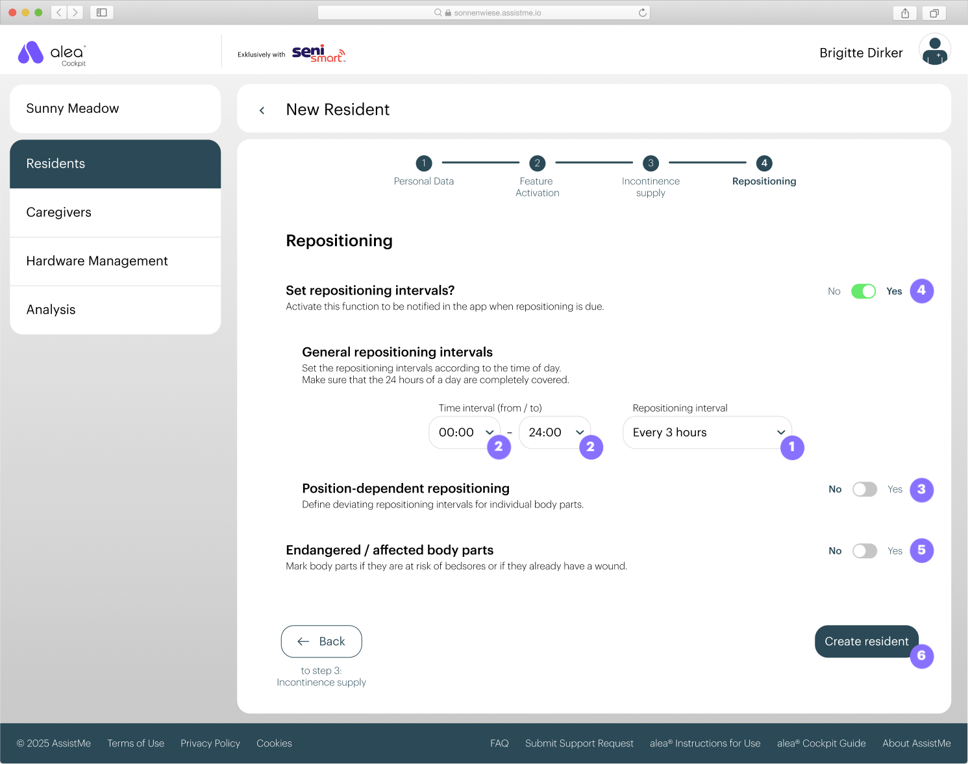Select Hardware Management in the sidebar
Image resolution: width=968 pixels, height=764 pixels.
pyautogui.click(x=116, y=262)
